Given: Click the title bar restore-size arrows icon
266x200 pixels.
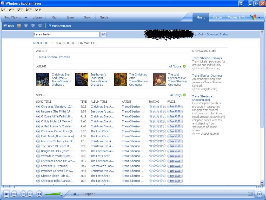Looking at the screenshot, I should (x=241, y=3).
